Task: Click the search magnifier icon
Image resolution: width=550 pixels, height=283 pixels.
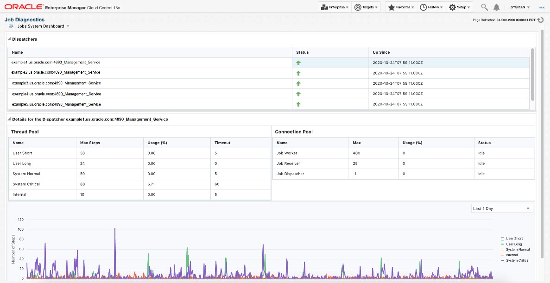Action: pos(484,7)
